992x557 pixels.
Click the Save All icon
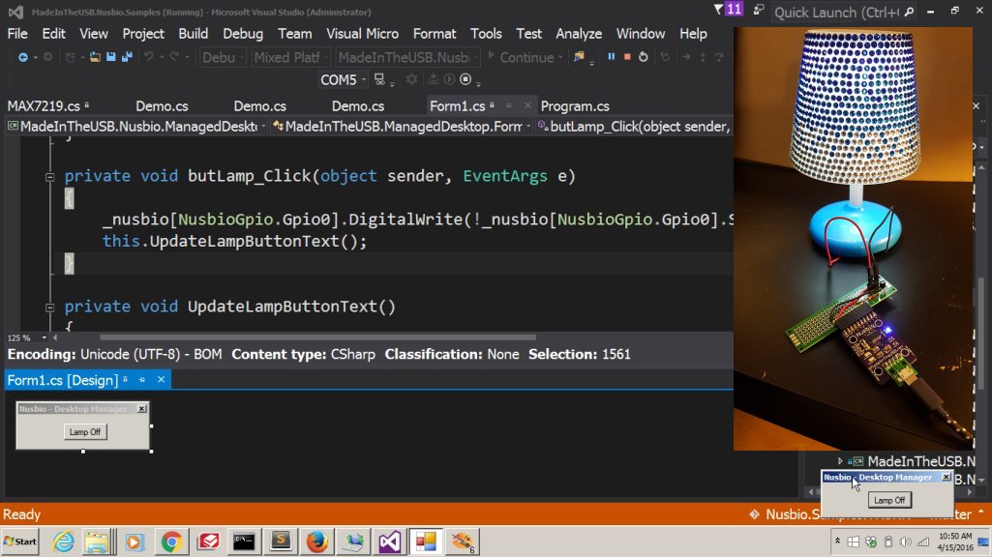pyautogui.click(x=127, y=57)
